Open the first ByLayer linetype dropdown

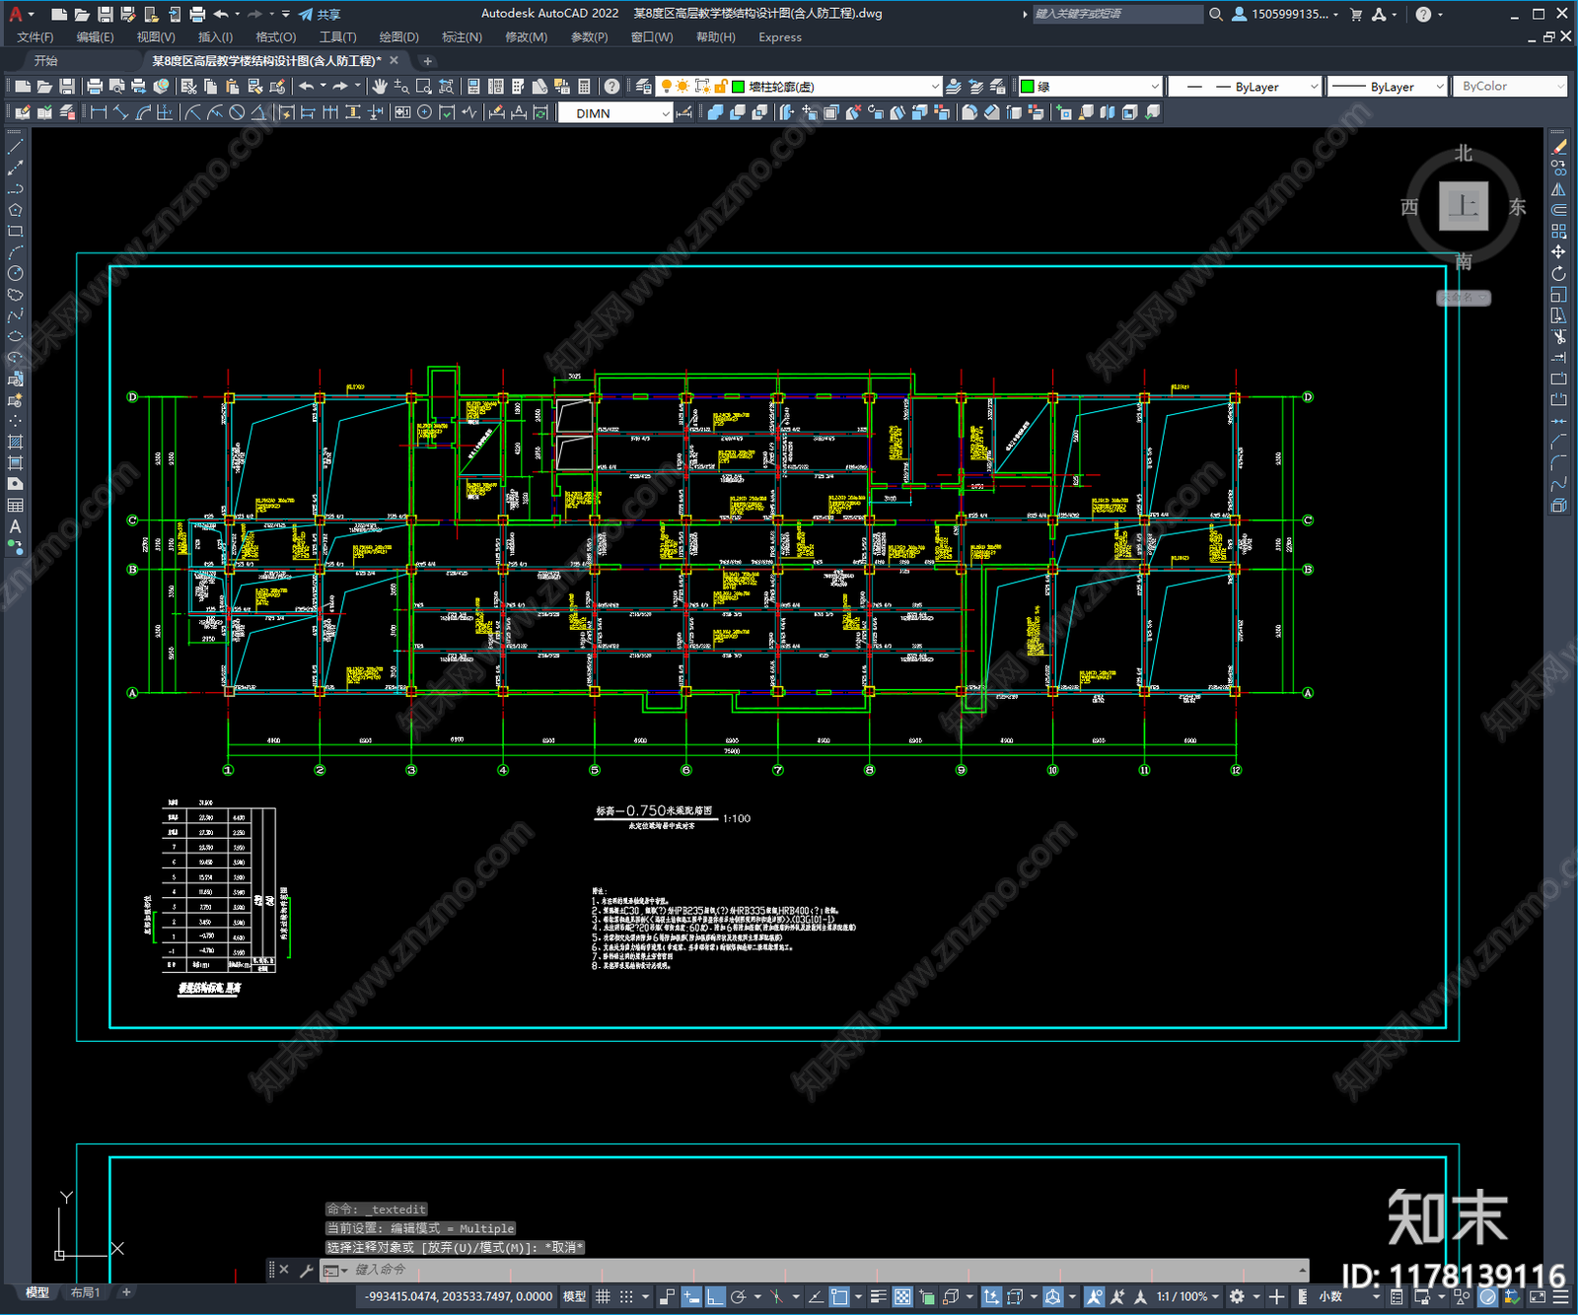point(1244,87)
